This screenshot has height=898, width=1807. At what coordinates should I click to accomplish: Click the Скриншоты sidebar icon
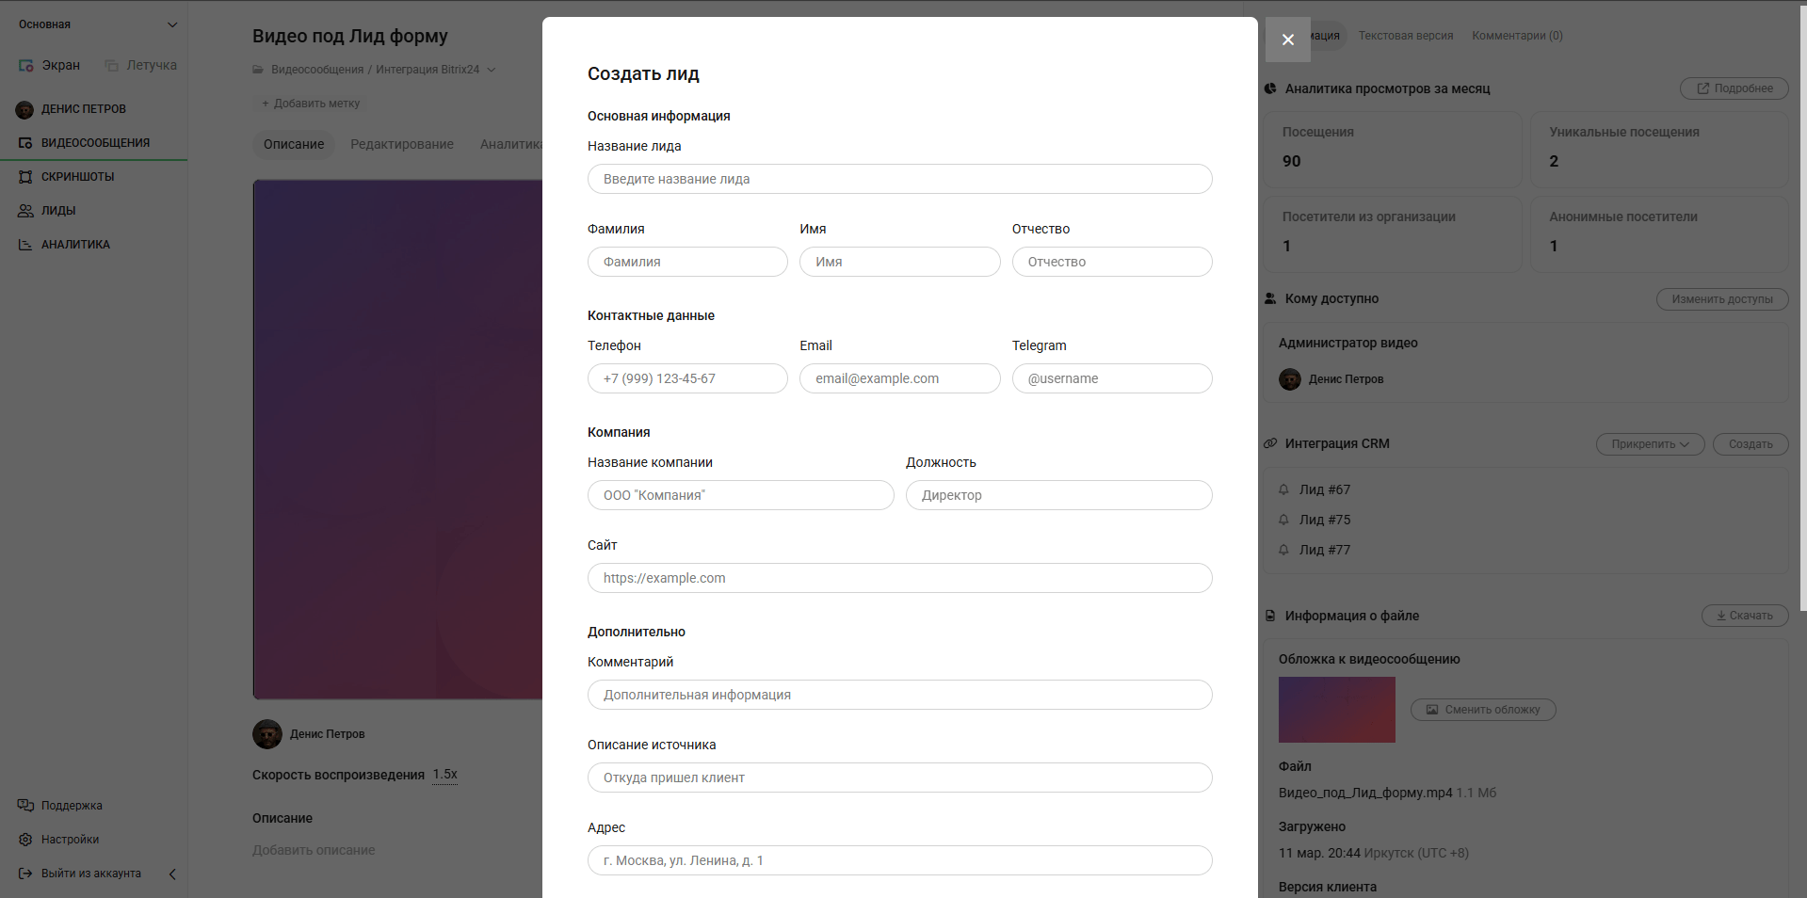25,177
